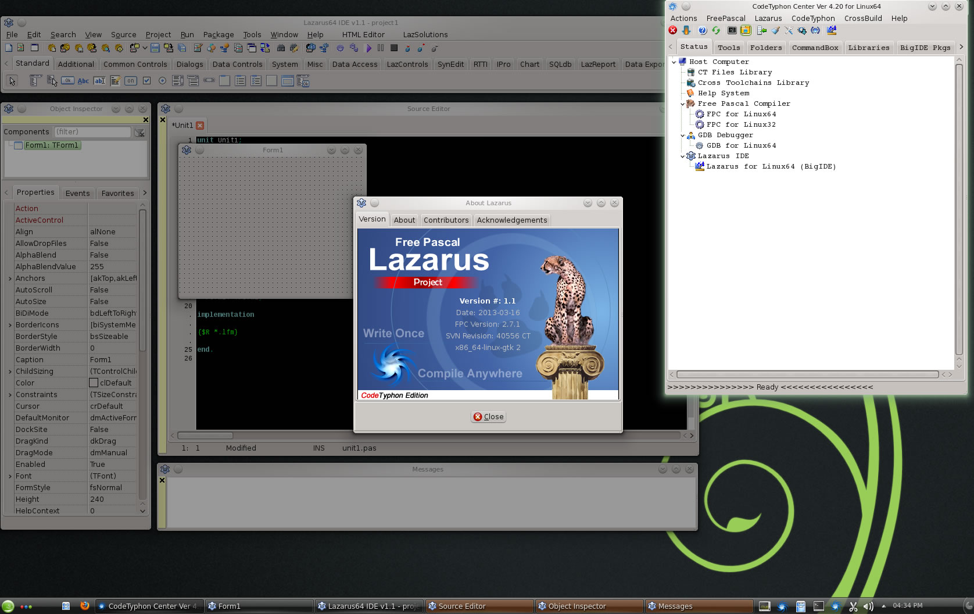Select 'Lazarus for Linux64 (BigIDE)' entry
The width and height of the screenshot is (974, 614).
click(771, 166)
